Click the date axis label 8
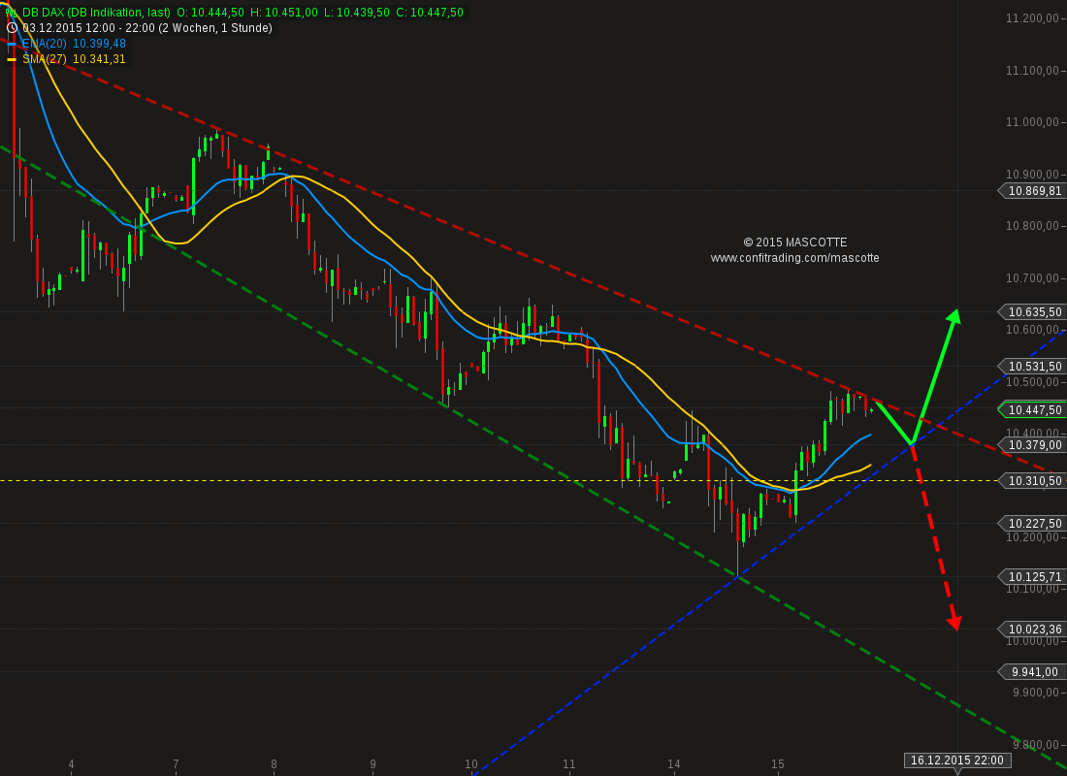Image resolution: width=1067 pixels, height=776 pixels. coord(275,764)
